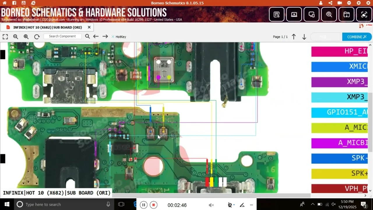373x210 pixels.
Task: Select the pink HP_EI signal swatch
Action: pyautogui.click(x=339, y=51)
